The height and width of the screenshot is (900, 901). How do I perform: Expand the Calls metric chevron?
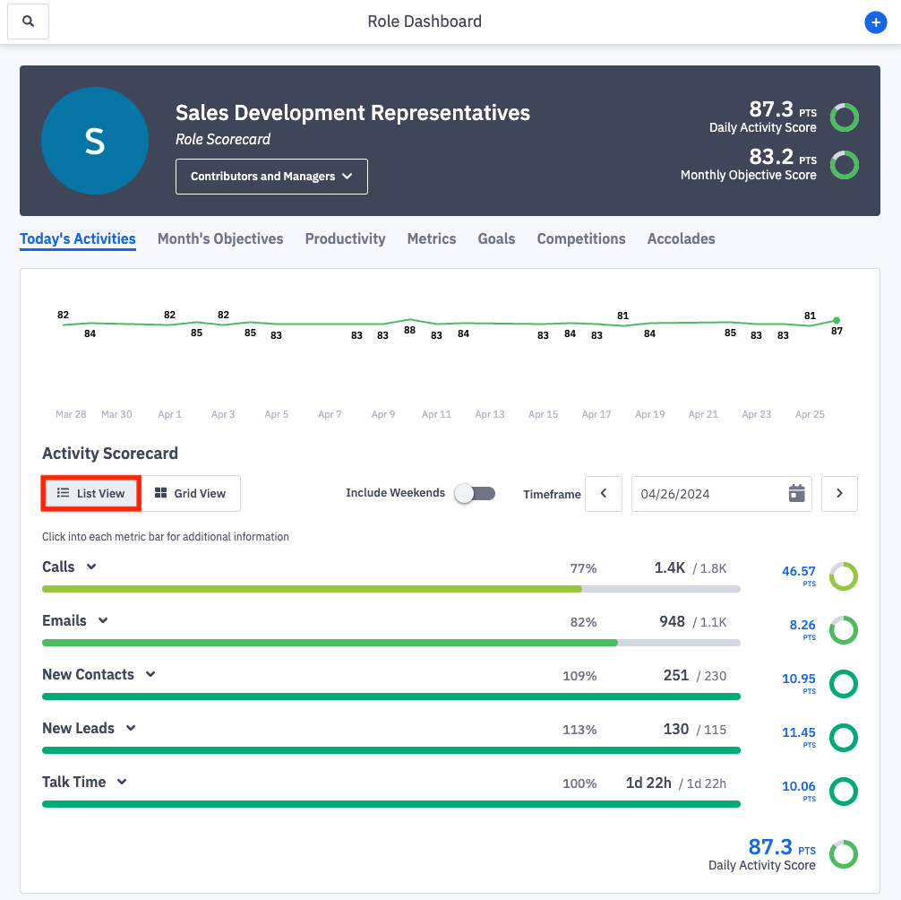point(91,567)
